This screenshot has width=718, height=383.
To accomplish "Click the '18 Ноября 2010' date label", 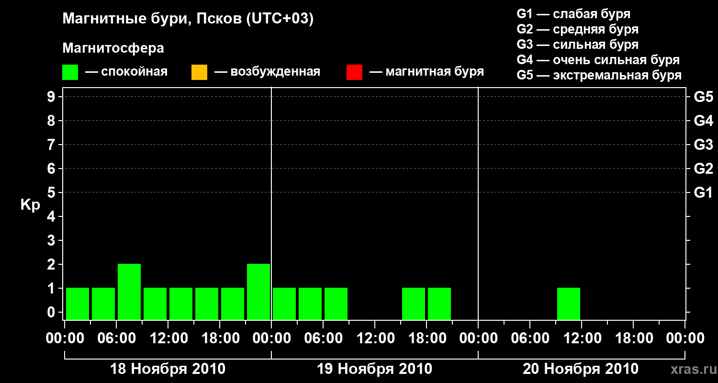I will click(168, 369).
